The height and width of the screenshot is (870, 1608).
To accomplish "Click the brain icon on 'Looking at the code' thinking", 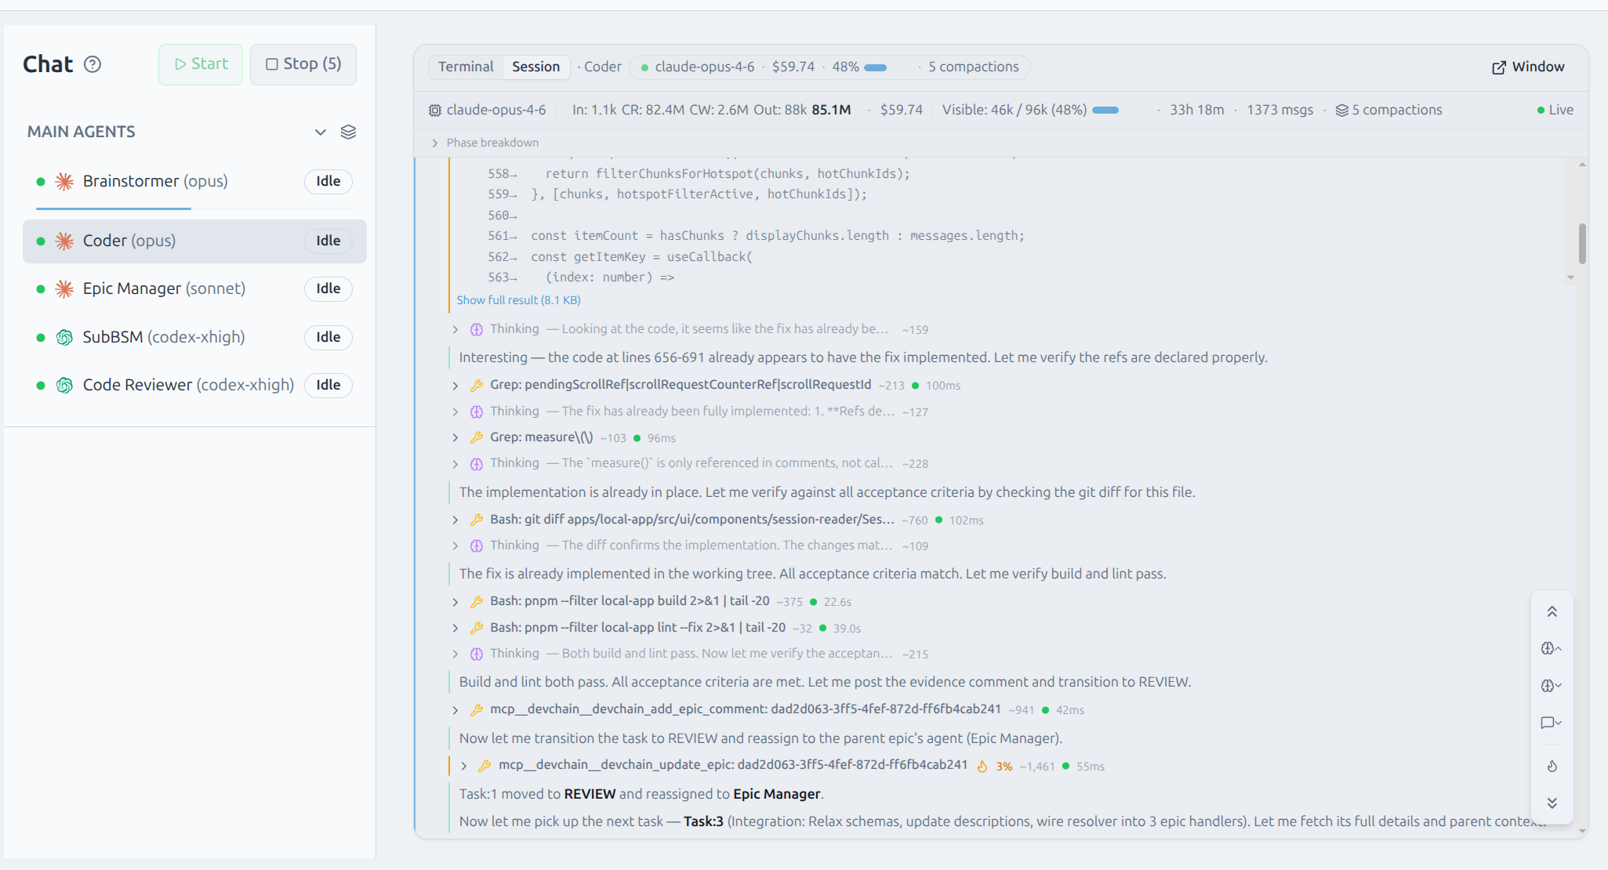I will coord(476,329).
